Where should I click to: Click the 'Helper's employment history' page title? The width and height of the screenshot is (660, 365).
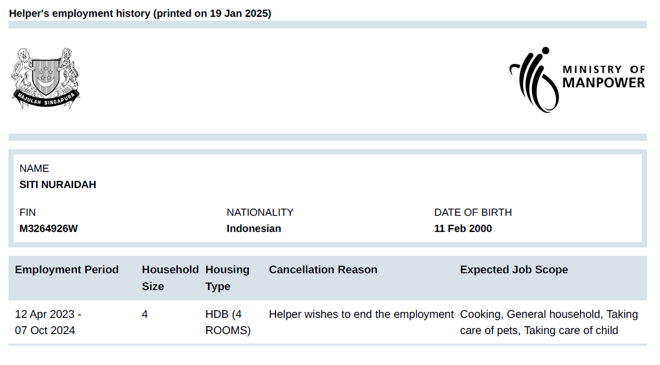140,14
